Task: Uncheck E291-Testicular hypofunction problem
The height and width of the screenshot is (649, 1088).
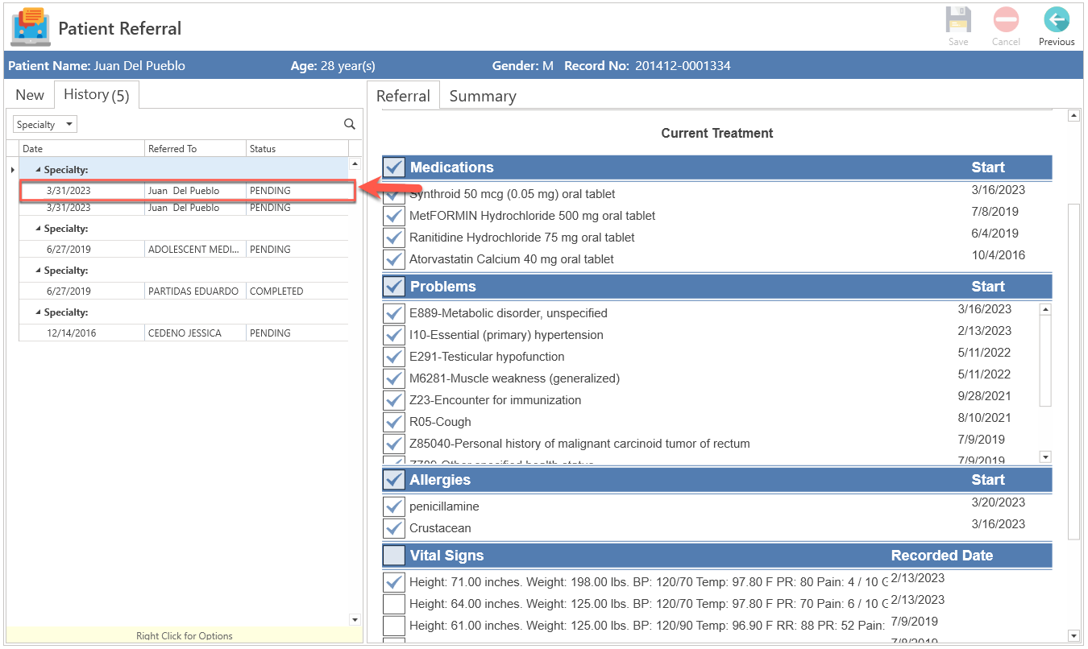Action: [394, 357]
